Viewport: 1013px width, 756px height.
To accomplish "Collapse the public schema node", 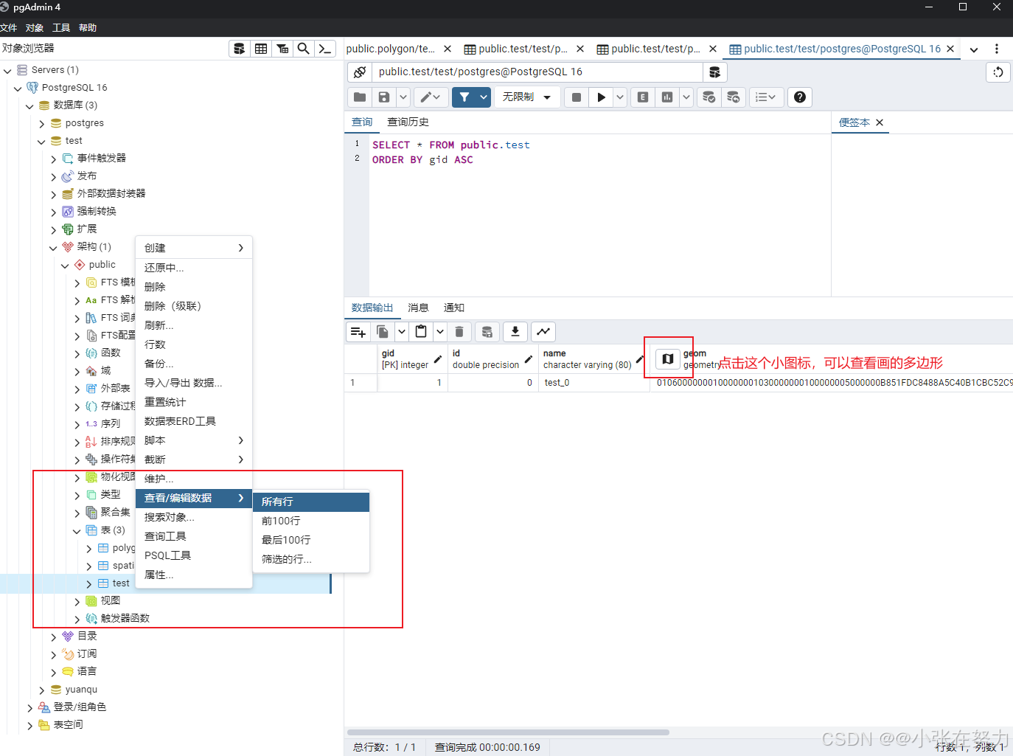I will [65, 266].
